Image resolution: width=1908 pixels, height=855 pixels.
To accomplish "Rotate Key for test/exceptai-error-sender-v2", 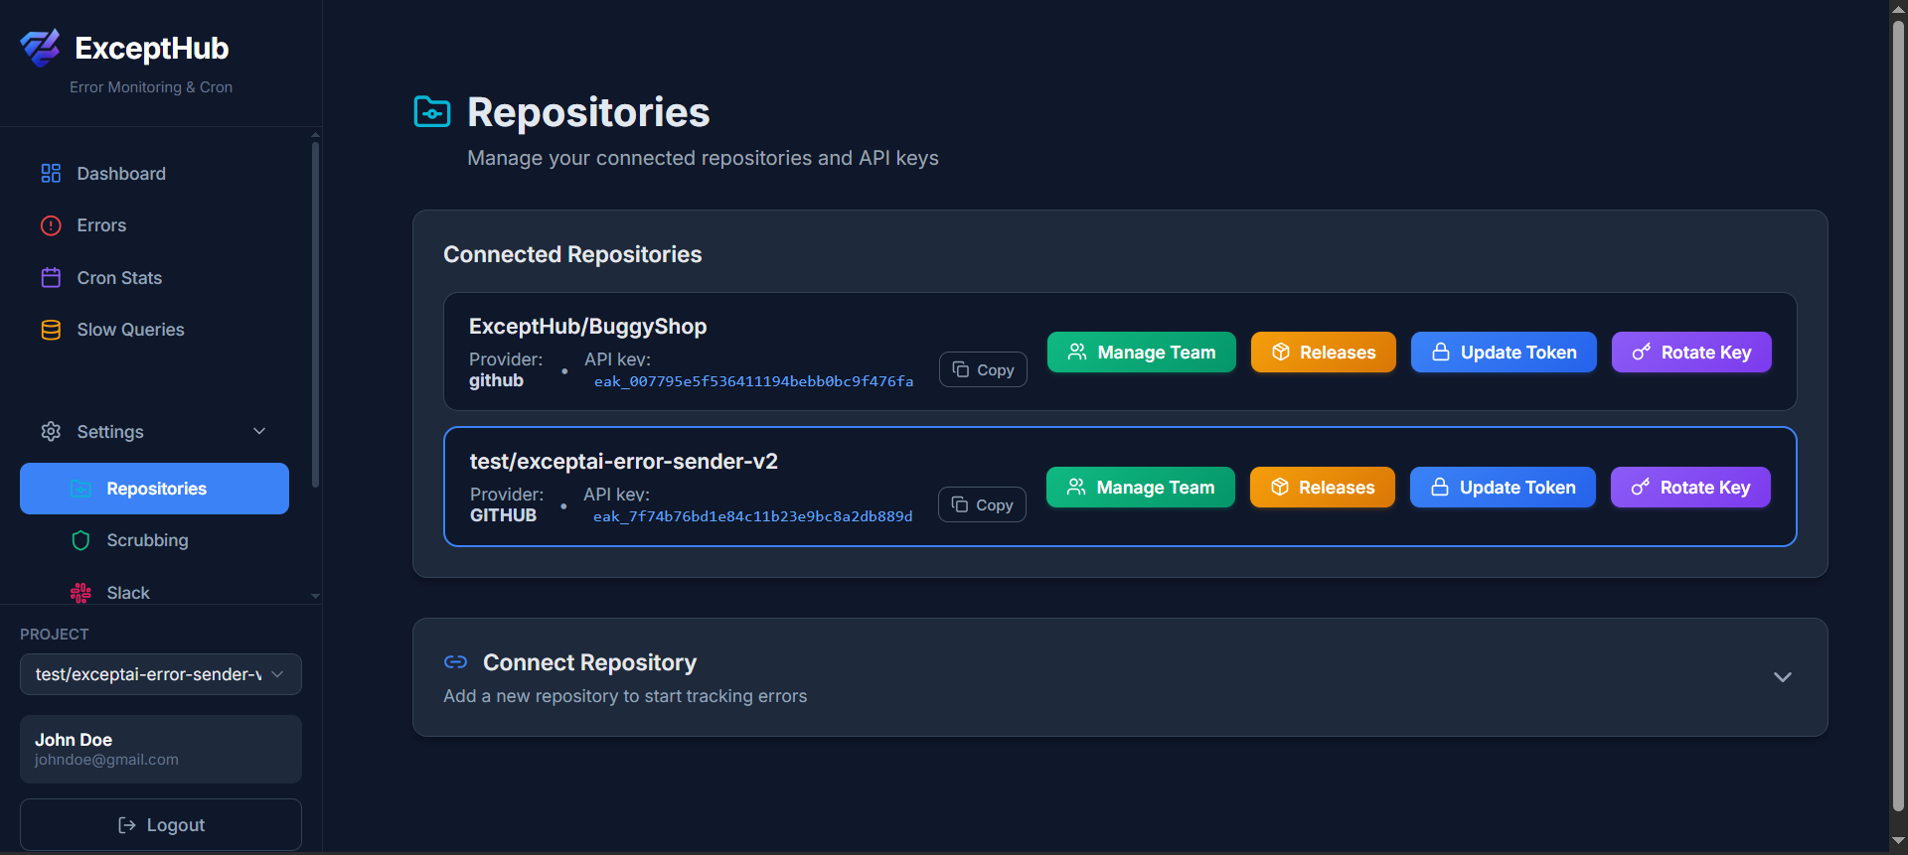I will [x=1690, y=488].
